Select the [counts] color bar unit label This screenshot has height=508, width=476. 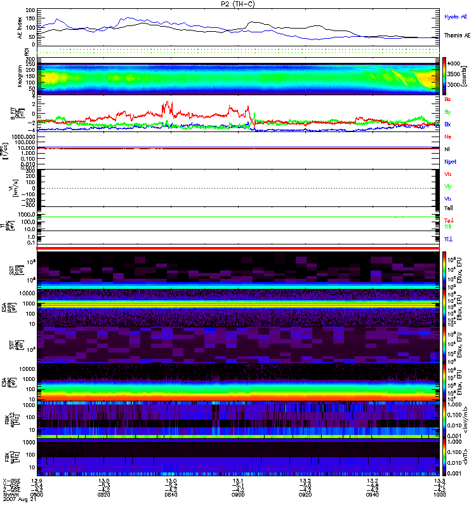tap(464, 76)
